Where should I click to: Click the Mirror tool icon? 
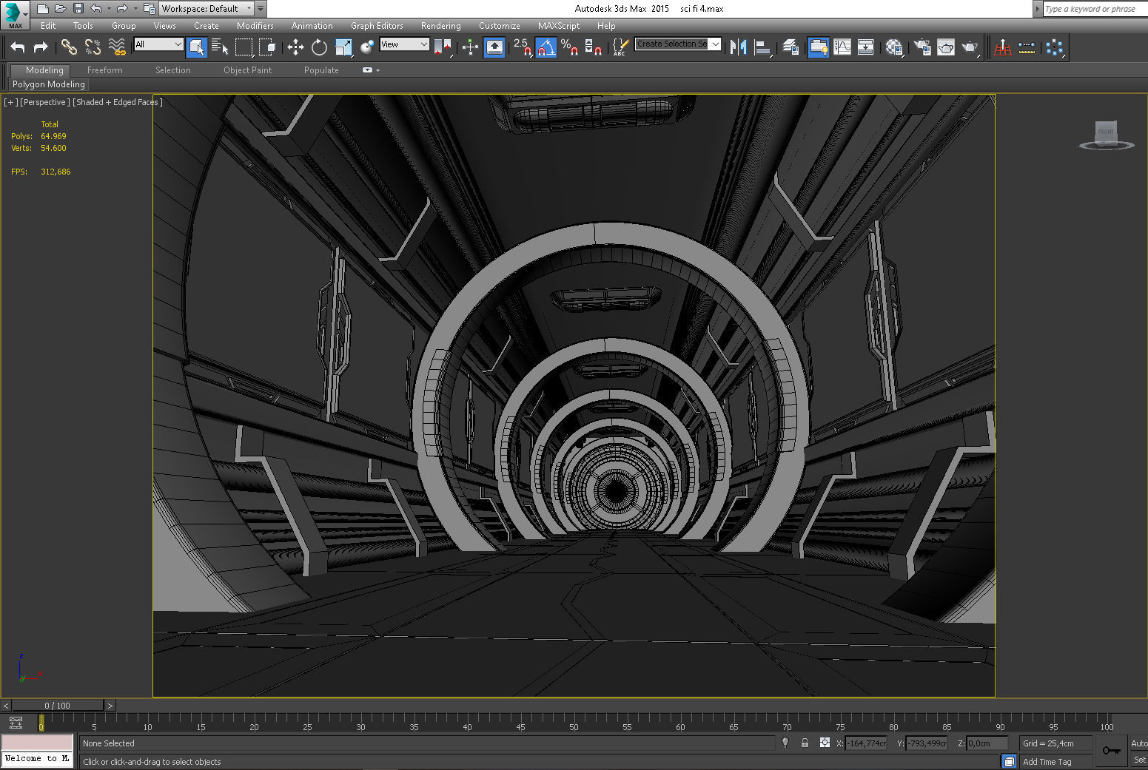pyautogui.click(x=738, y=47)
